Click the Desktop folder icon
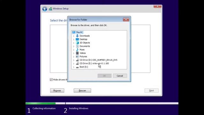204x115 pixels. (77, 39)
